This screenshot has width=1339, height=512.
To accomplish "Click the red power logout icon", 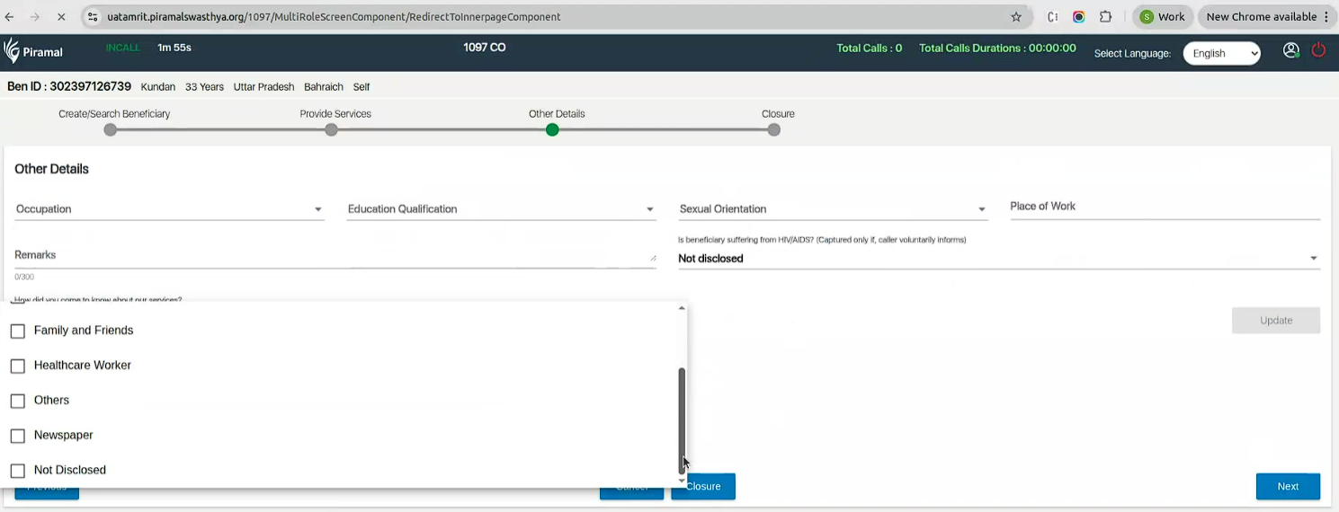I will click(x=1318, y=51).
